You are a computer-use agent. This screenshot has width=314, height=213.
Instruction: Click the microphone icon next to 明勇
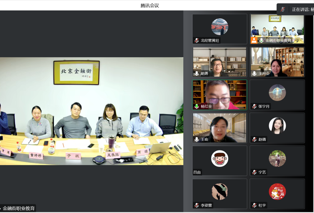(x=197, y=73)
